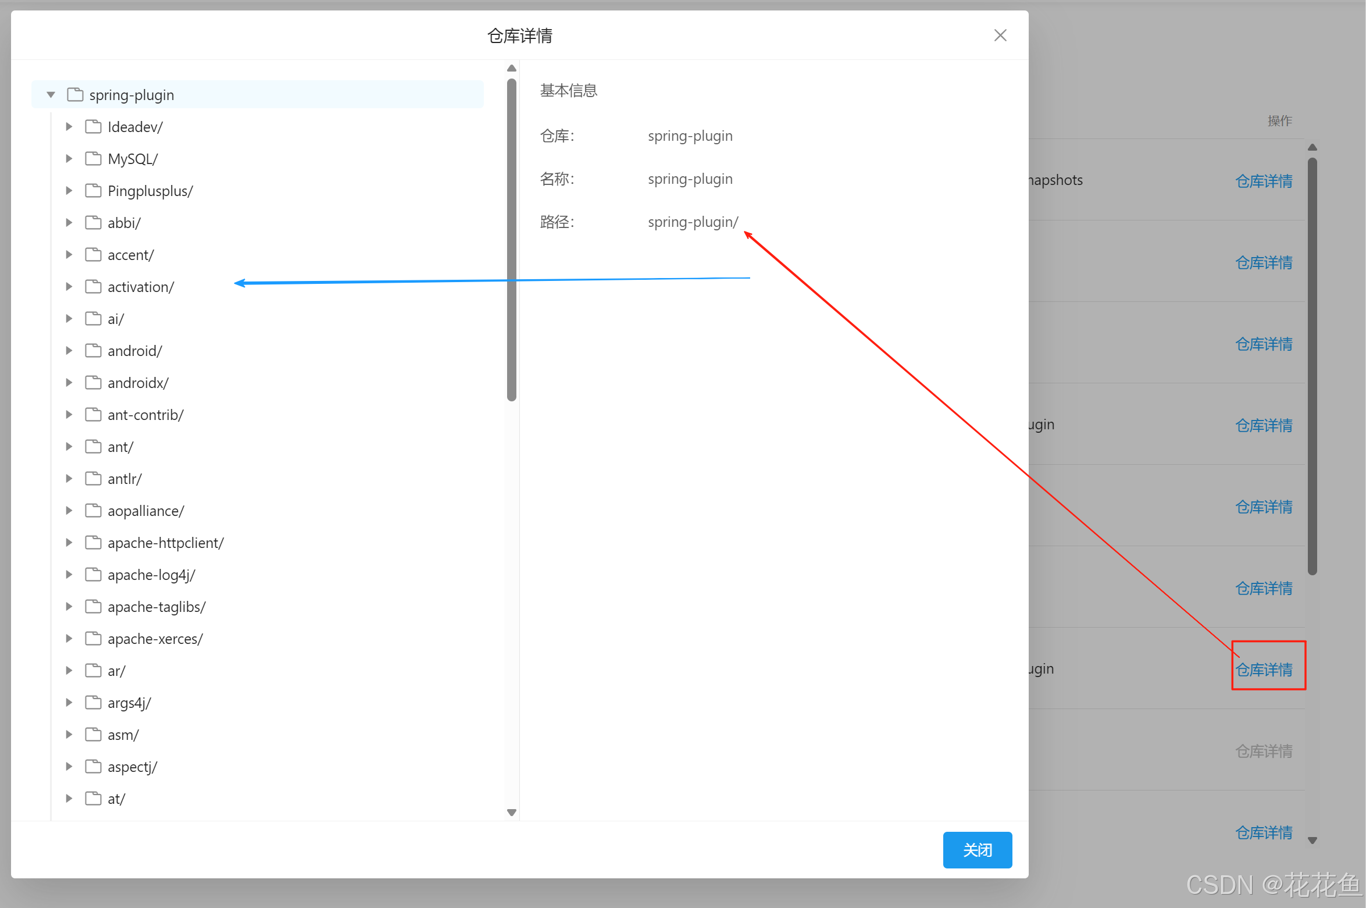Image resolution: width=1366 pixels, height=908 pixels.
Task: Click the ant-contrib folder icon
Action: [x=93, y=415]
